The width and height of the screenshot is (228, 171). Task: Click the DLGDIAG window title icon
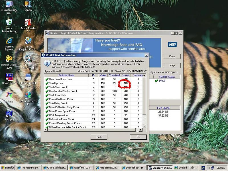click(x=47, y=33)
